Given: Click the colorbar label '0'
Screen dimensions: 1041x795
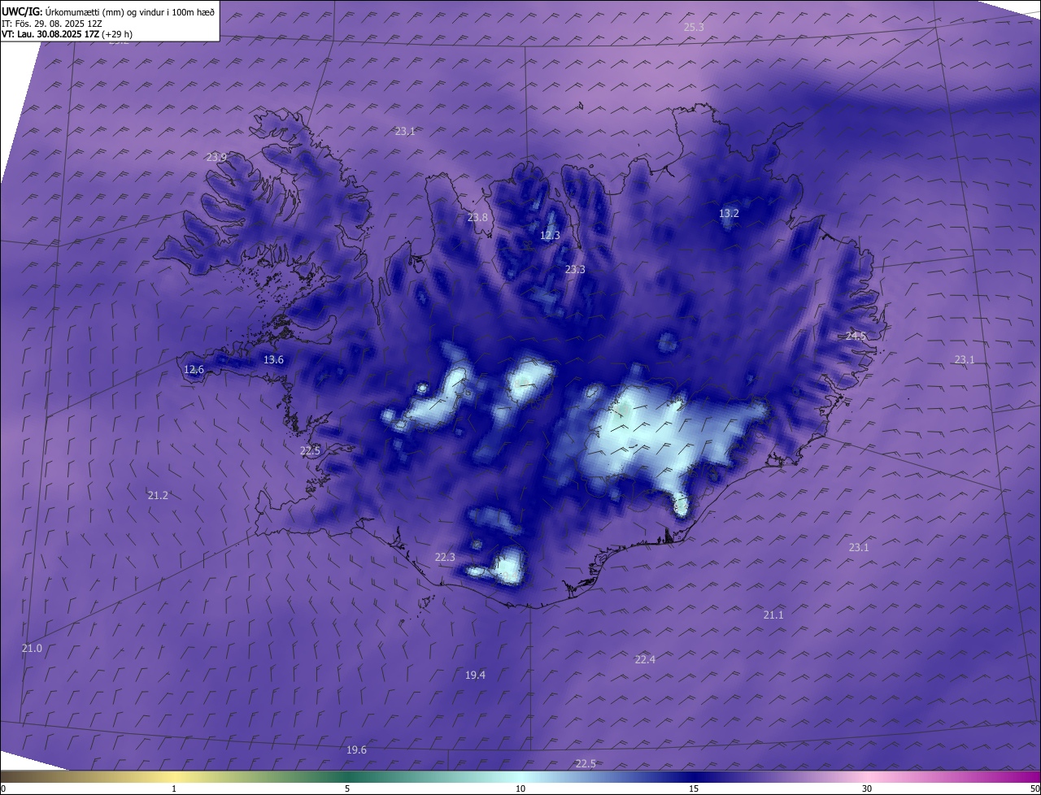Looking at the screenshot, I should pos(3,789).
